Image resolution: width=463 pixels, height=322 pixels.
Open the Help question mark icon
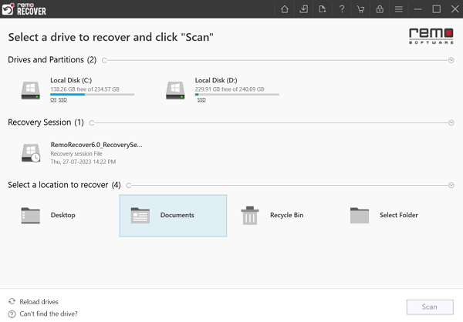tap(342, 9)
